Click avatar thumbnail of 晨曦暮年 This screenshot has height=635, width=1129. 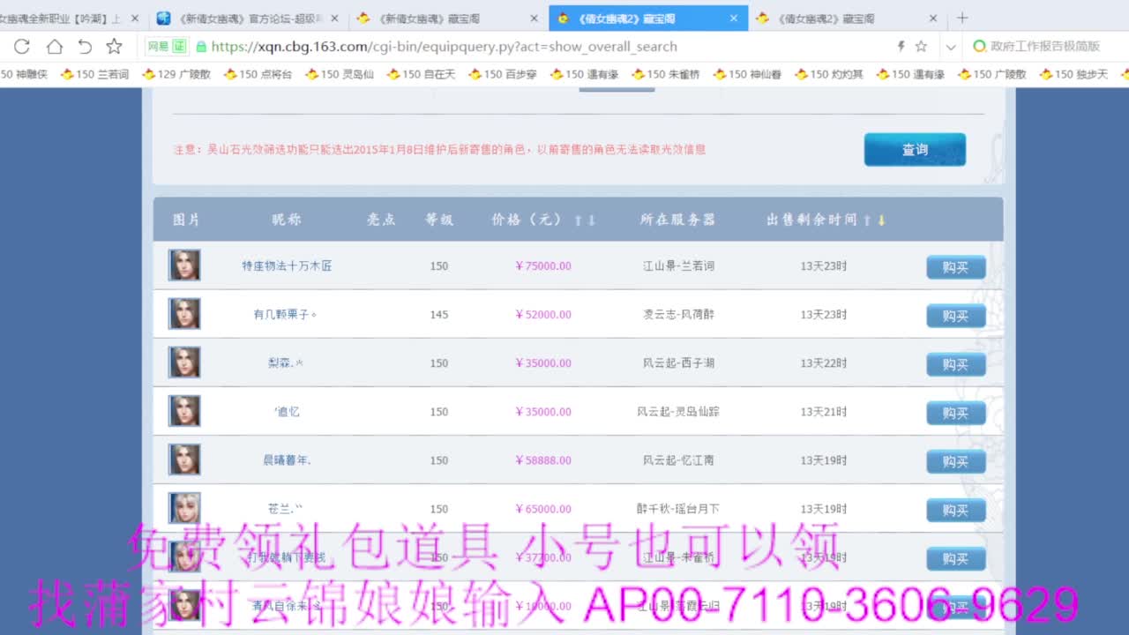point(184,459)
